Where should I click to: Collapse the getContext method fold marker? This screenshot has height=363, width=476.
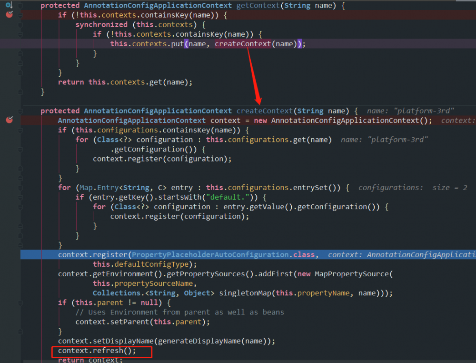click(x=20, y=5)
